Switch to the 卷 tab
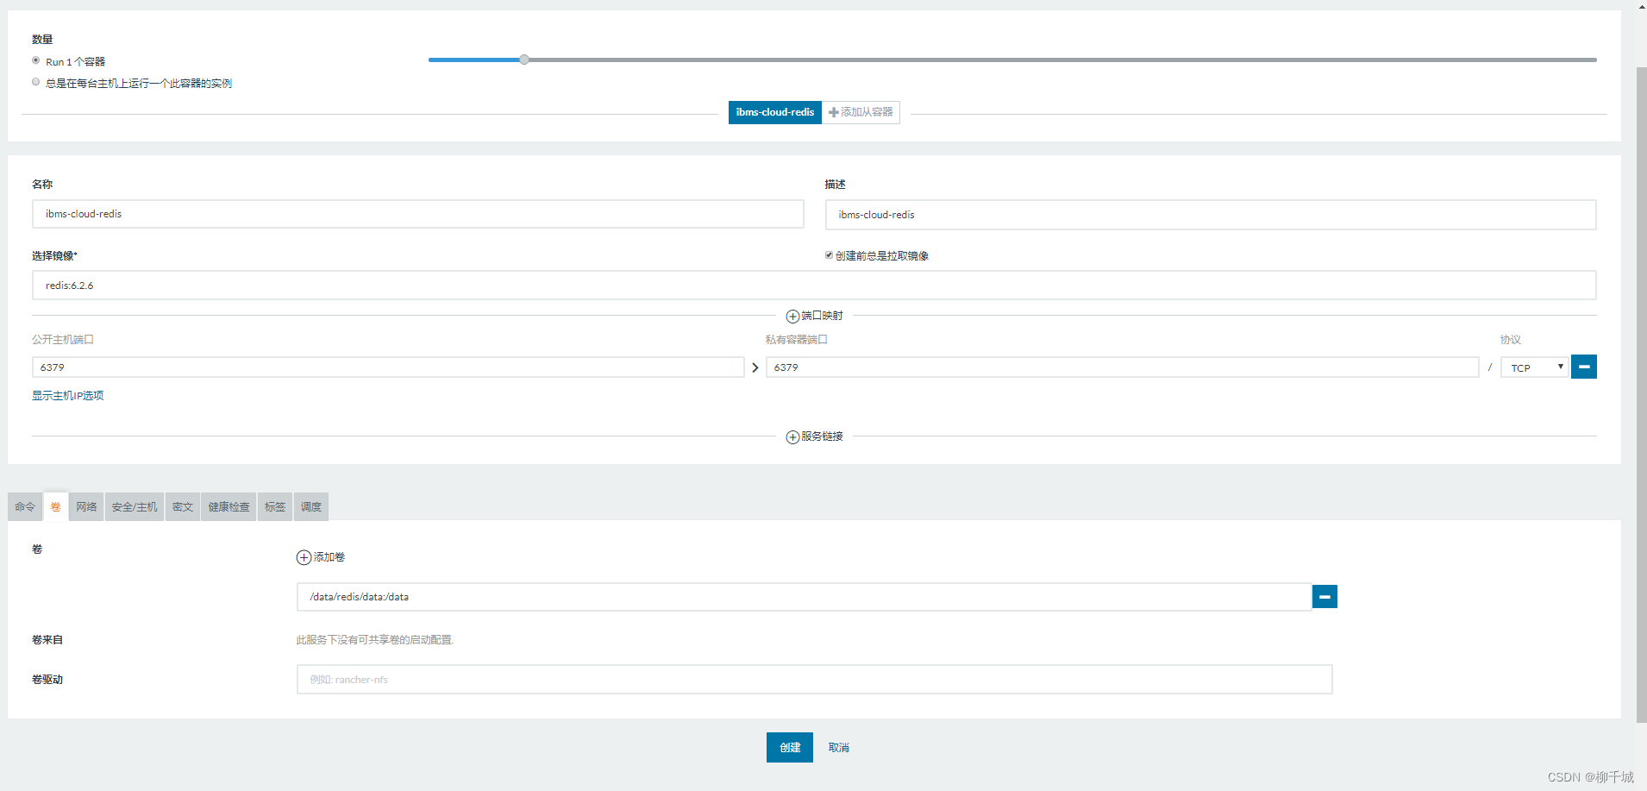Screen dimensions: 1647x791 click(55, 507)
